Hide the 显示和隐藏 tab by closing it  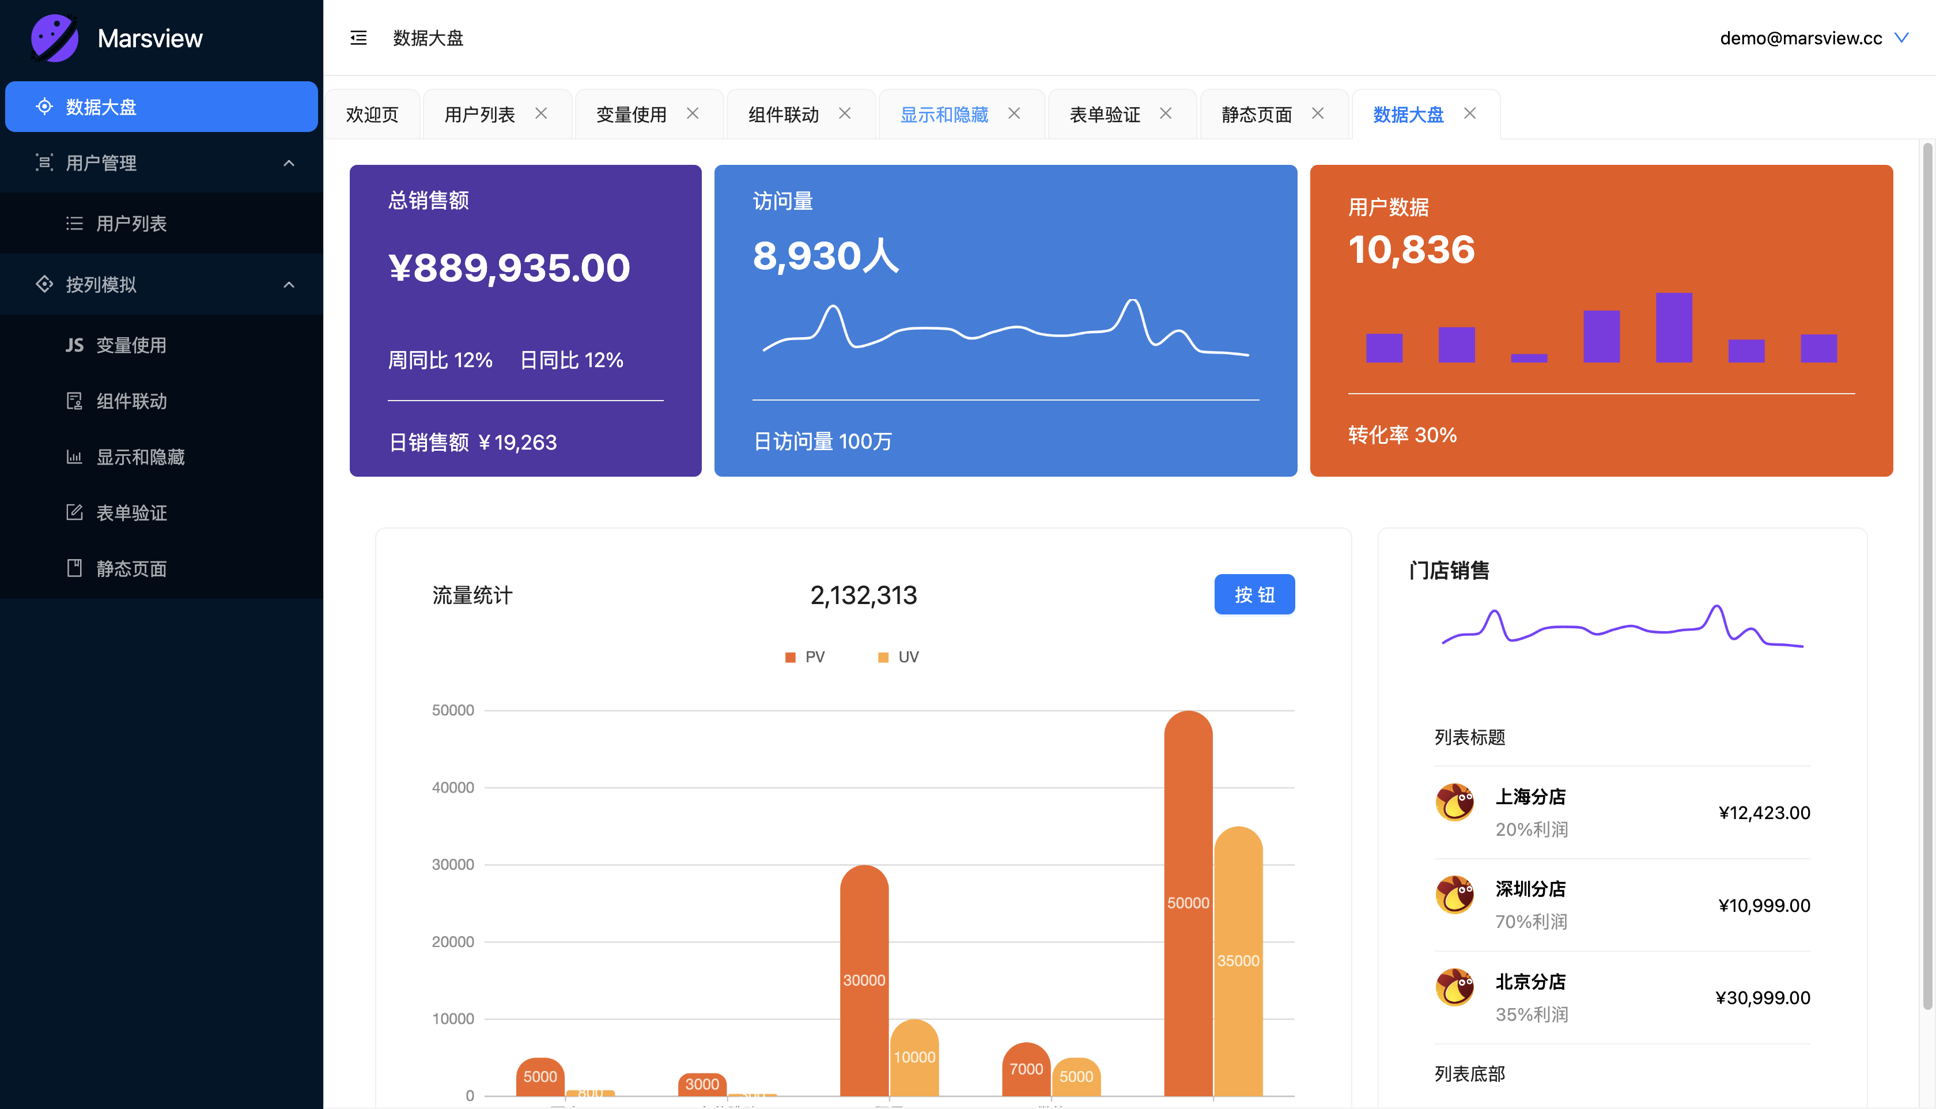point(1015,114)
